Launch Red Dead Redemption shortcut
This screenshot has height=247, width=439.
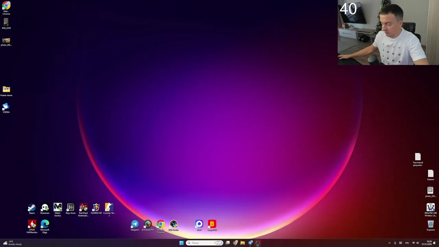tap(83, 210)
